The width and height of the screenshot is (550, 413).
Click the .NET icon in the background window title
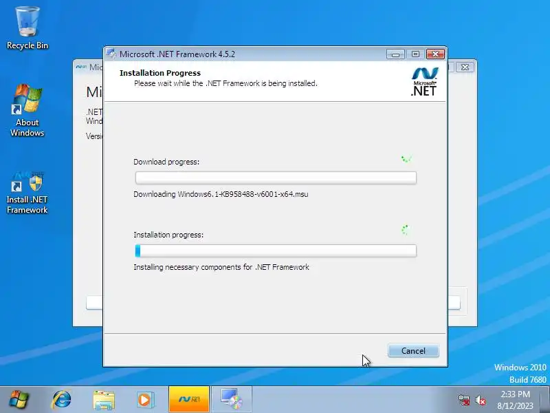[x=81, y=67]
